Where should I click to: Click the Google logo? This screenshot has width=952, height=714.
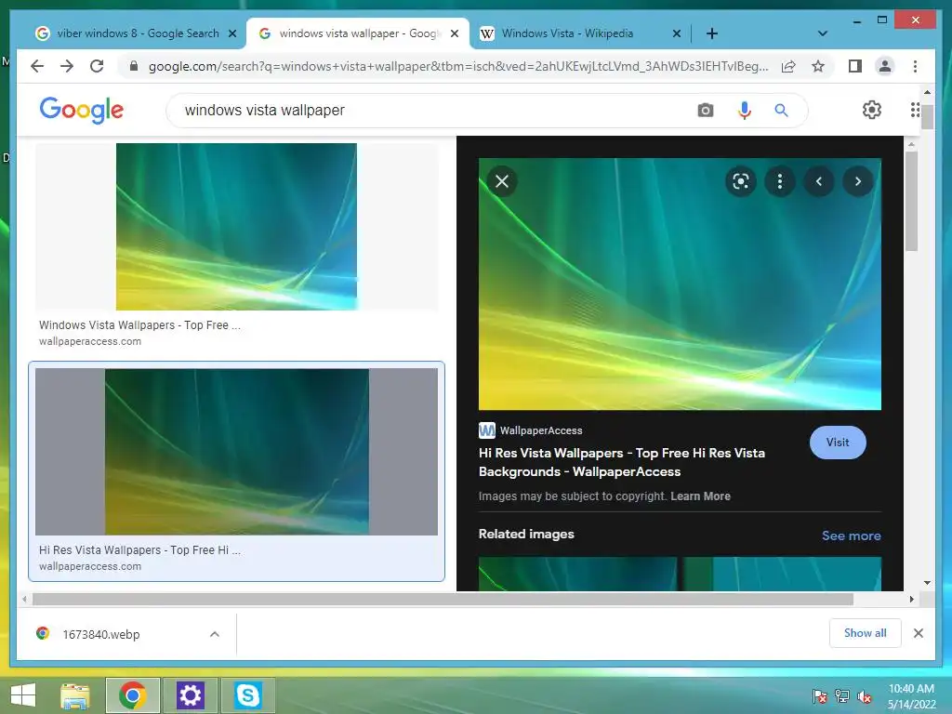(82, 110)
